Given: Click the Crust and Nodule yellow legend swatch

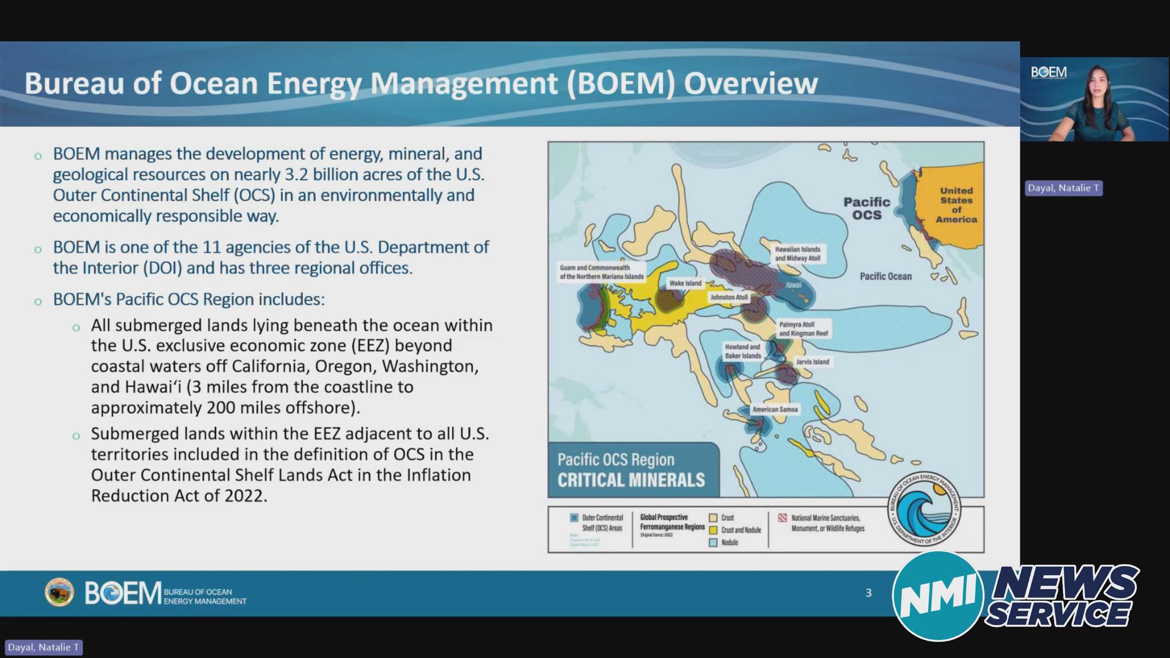Looking at the screenshot, I should 713,530.
